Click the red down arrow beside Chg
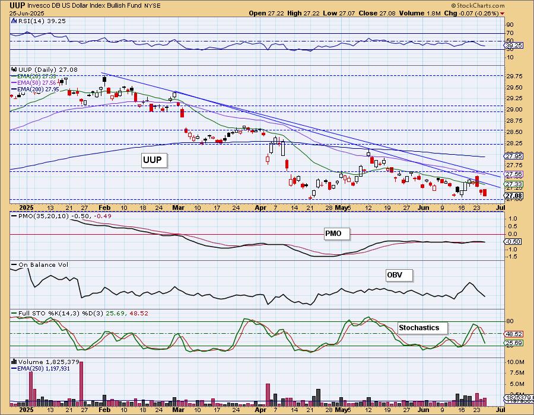Viewport: 534px width, 415px height. (x=503, y=14)
